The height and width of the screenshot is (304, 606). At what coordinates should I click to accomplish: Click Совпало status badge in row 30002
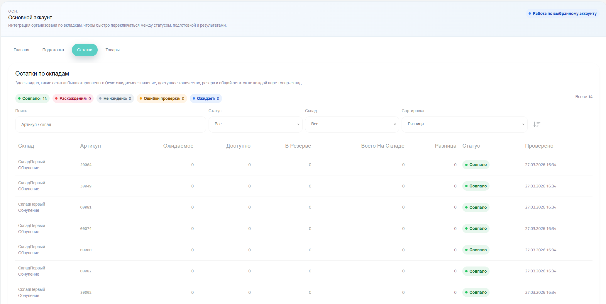476,292
